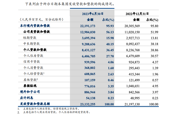The height and width of the screenshot is (114, 175).
Task: Select the 发放贷款和垫款总额 total row label
Action: coord(35,104)
